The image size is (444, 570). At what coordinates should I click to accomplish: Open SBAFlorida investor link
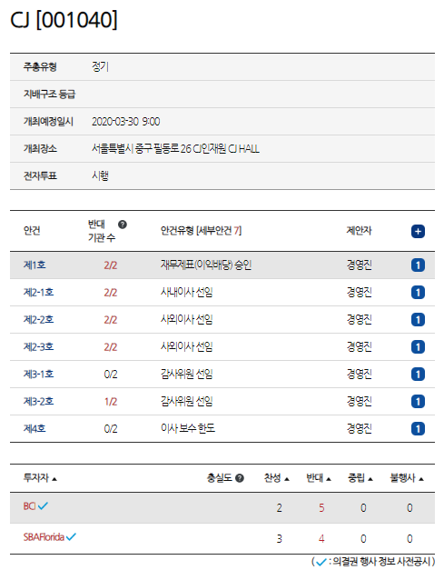(x=44, y=537)
